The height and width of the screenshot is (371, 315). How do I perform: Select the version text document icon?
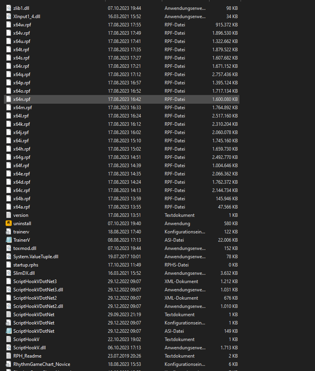[9, 215]
